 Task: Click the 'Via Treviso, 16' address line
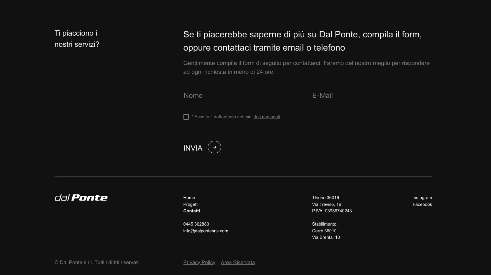[327, 204]
